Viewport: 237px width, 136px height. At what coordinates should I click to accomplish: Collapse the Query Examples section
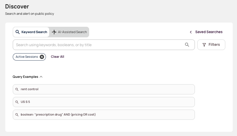(x=28, y=77)
